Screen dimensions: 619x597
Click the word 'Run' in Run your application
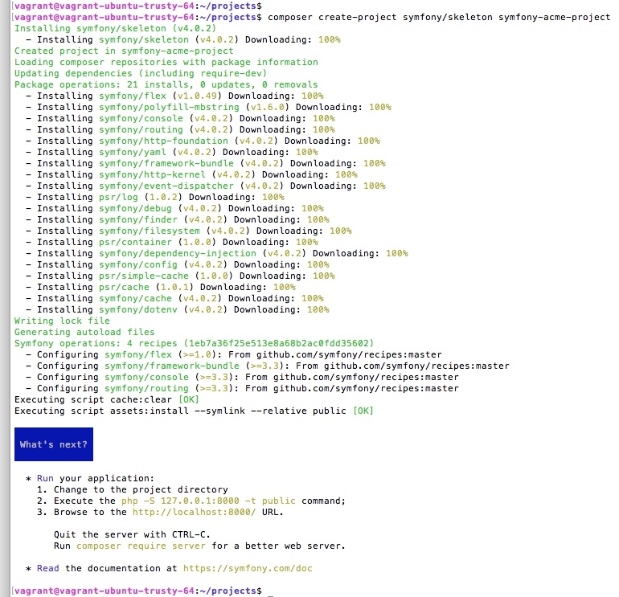45,478
